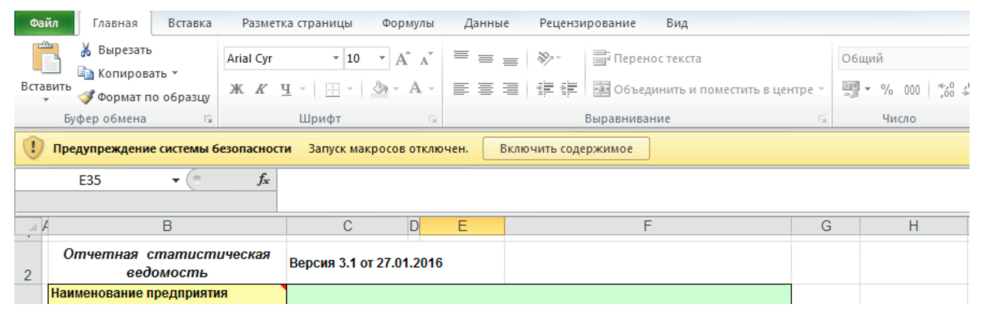Open the Файл menu tab

click(44, 23)
